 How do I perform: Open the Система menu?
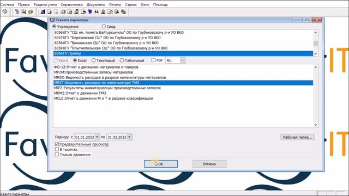point(7,4)
